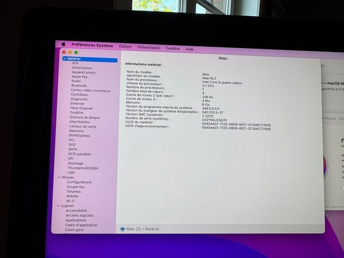Open the Édition menu
This screenshot has width=344, height=258.
point(125,47)
